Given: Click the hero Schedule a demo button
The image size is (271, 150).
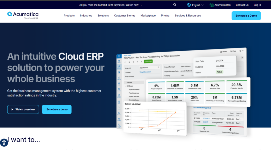Looking at the screenshot, I should pos(57,109).
